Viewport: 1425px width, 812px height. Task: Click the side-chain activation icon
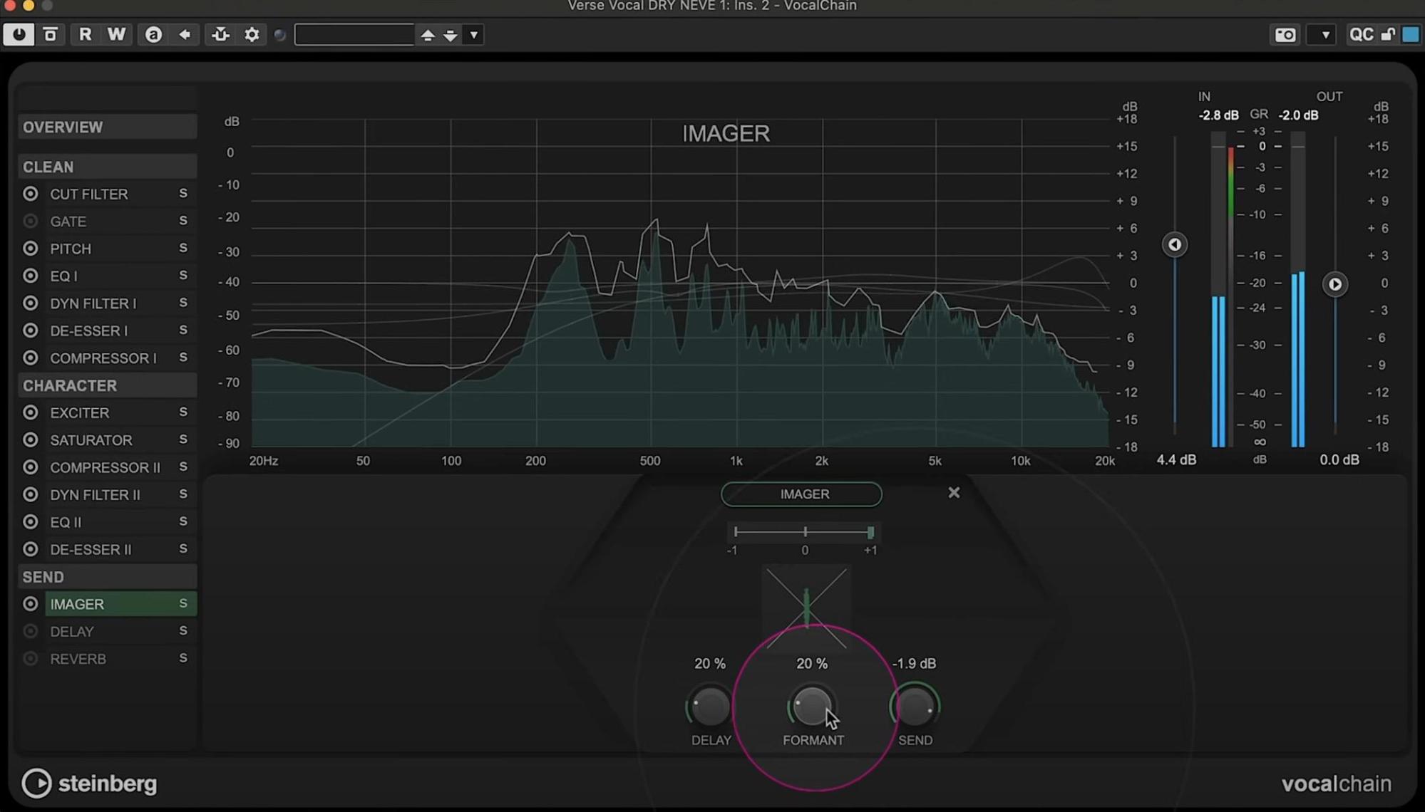coord(220,34)
